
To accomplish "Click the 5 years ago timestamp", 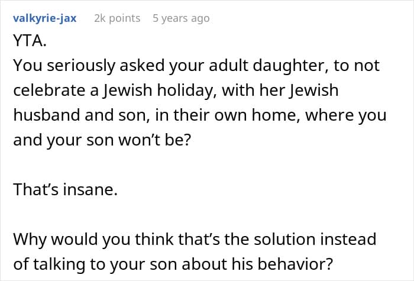I will [181, 18].
